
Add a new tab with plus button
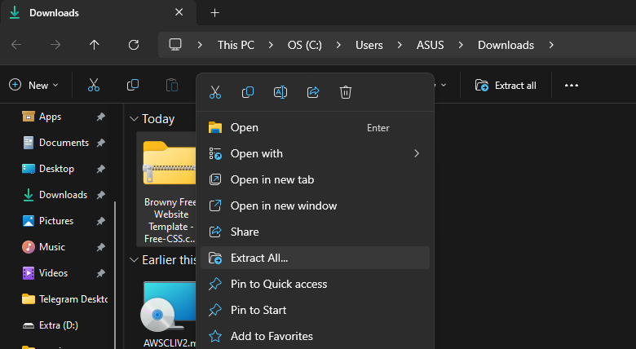click(215, 13)
